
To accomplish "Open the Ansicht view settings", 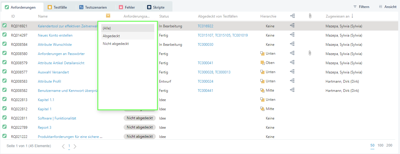I will pos(387,7).
